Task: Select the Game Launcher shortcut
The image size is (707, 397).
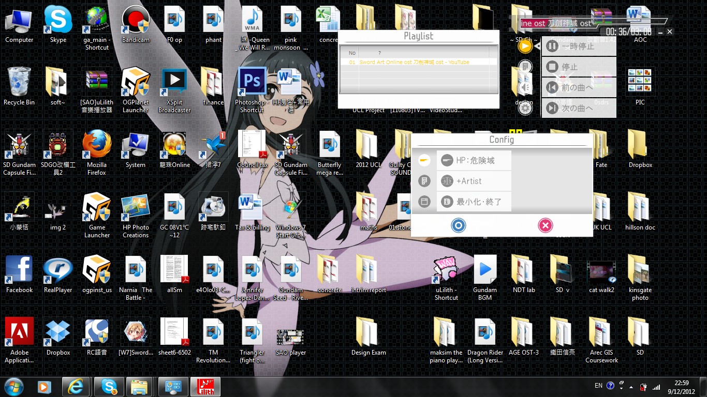Action: pos(97,216)
